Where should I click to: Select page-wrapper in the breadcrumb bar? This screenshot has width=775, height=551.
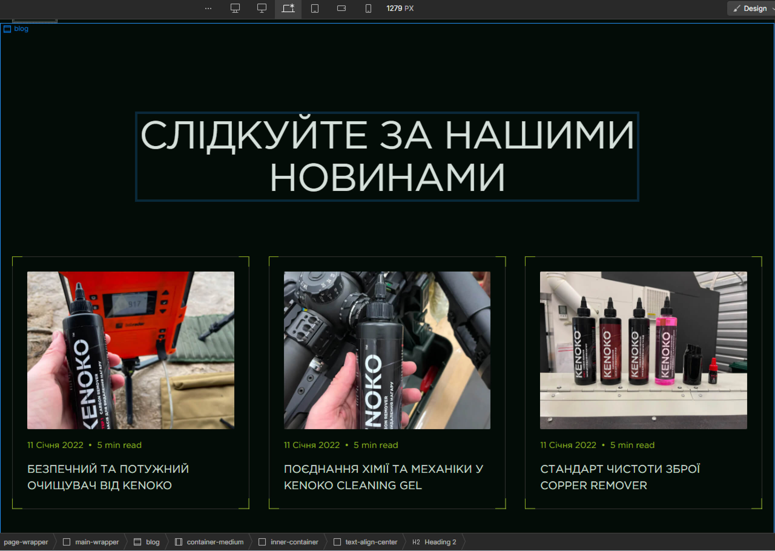[x=26, y=542]
